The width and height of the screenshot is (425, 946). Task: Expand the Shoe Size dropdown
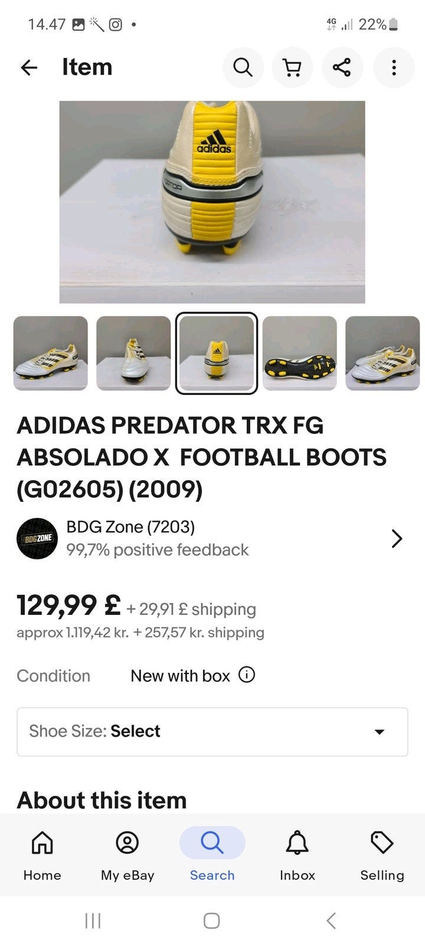(x=212, y=731)
